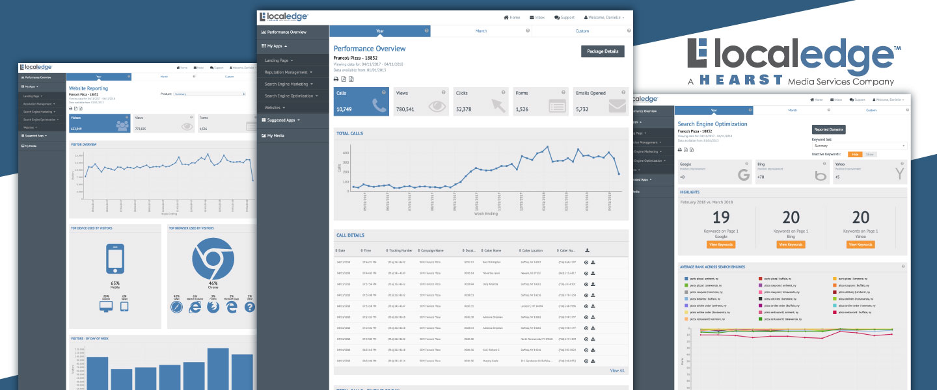Switch to Custom tab in Performance Overview
Screen dimensions: 937x390
[582, 31]
